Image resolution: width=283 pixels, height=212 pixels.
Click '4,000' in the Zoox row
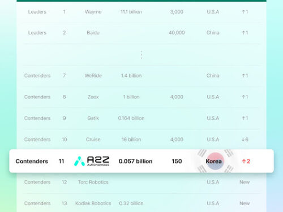coord(177,97)
